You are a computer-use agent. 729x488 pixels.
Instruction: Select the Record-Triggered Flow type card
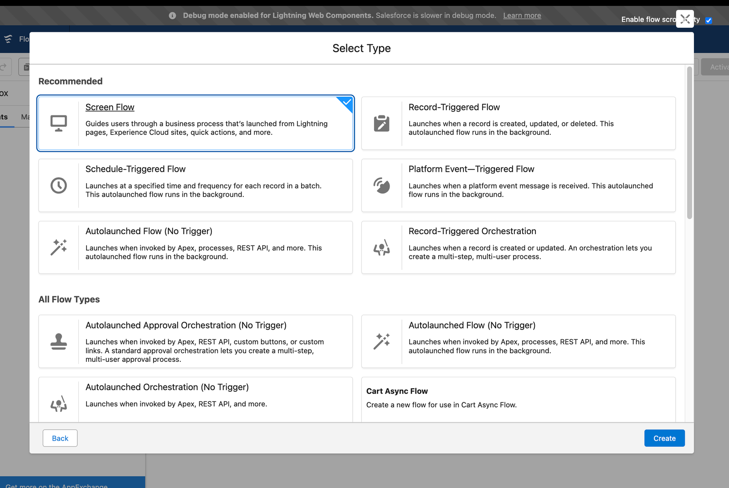point(518,122)
